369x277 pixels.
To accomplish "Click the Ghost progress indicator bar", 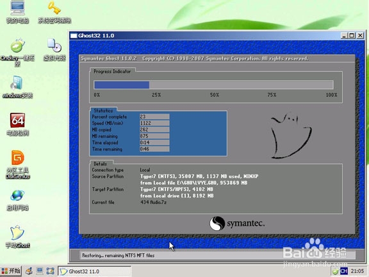I will click(x=214, y=85).
